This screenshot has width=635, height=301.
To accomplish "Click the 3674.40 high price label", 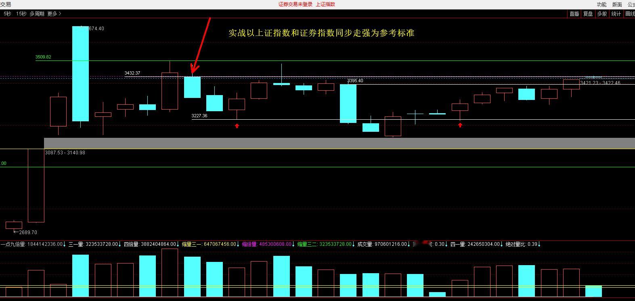I will (96, 29).
